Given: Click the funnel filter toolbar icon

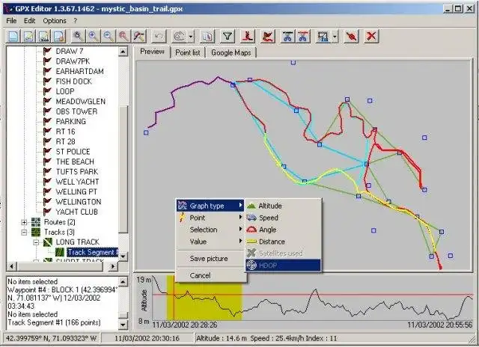Looking at the screenshot, I should pyautogui.click(x=228, y=37).
